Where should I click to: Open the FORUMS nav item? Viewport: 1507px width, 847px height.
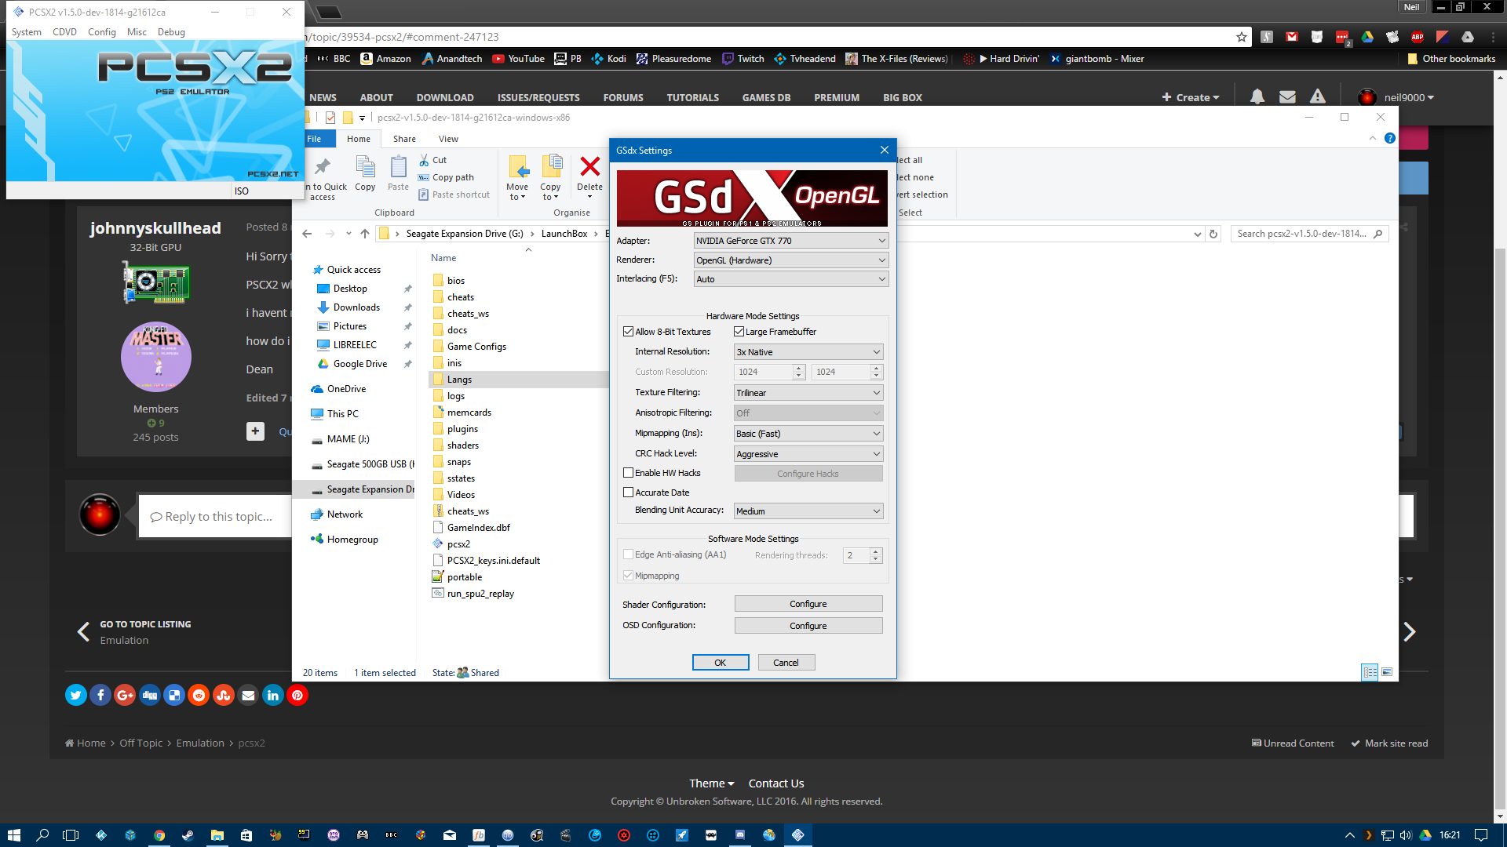623,97
